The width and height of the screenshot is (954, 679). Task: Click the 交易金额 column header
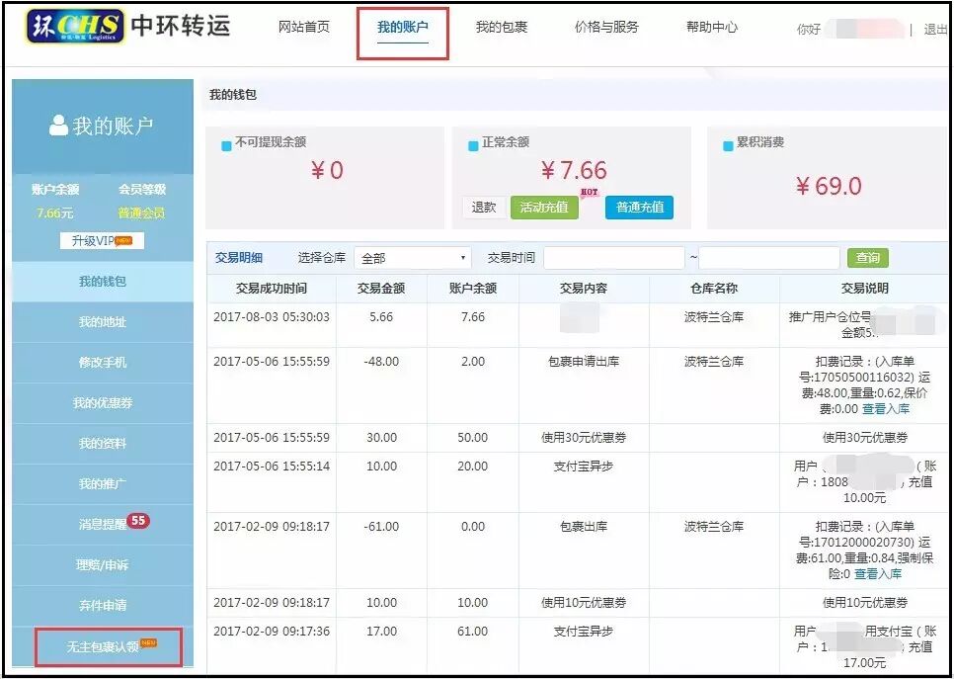[x=381, y=289]
